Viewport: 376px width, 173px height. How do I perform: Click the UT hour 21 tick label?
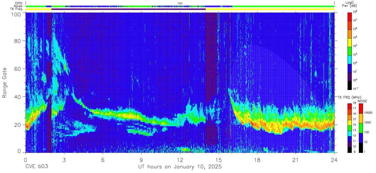click(295, 160)
